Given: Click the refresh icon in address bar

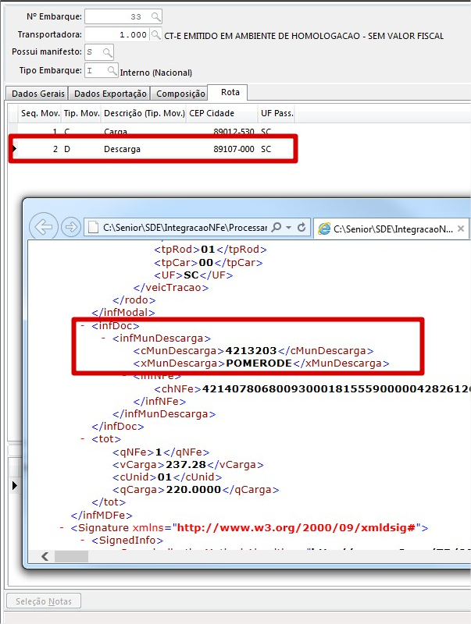Looking at the screenshot, I should click(303, 228).
